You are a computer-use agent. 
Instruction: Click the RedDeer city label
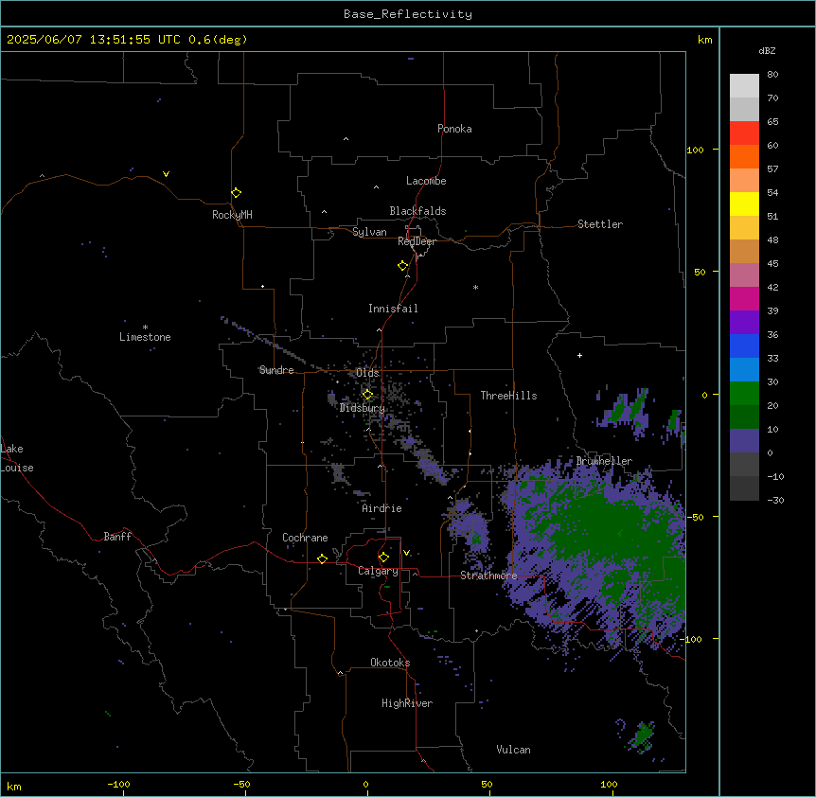point(417,241)
